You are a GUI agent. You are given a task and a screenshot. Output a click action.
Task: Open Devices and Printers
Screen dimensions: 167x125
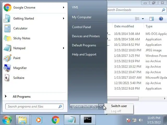point(86,36)
